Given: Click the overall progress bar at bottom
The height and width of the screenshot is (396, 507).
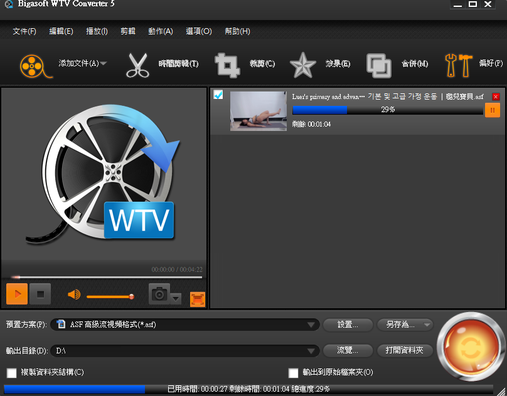Looking at the screenshot, I should (x=248, y=389).
